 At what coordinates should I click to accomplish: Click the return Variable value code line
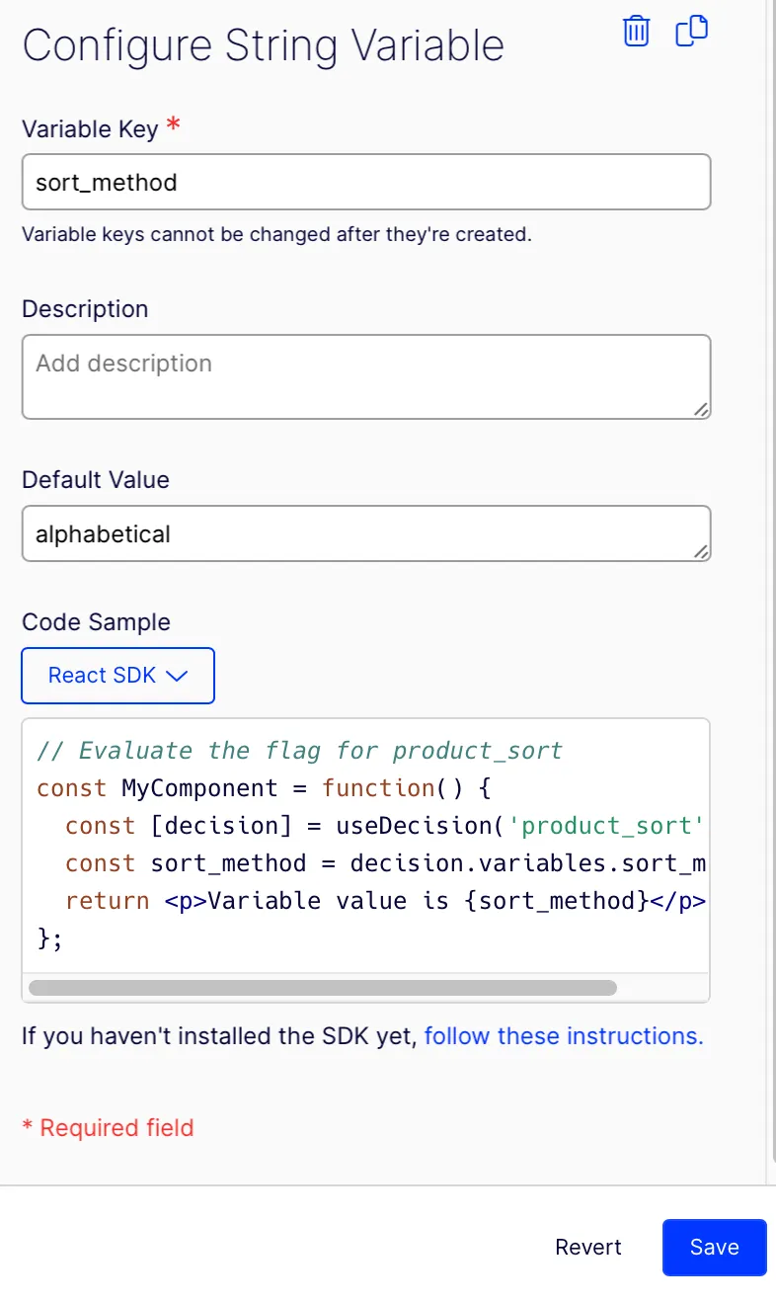click(x=386, y=901)
